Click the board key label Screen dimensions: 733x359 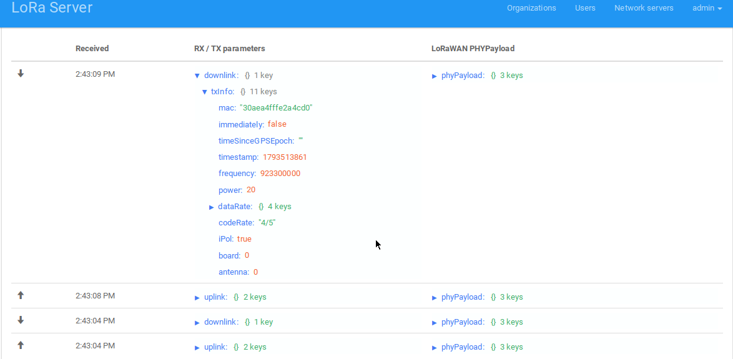point(229,255)
